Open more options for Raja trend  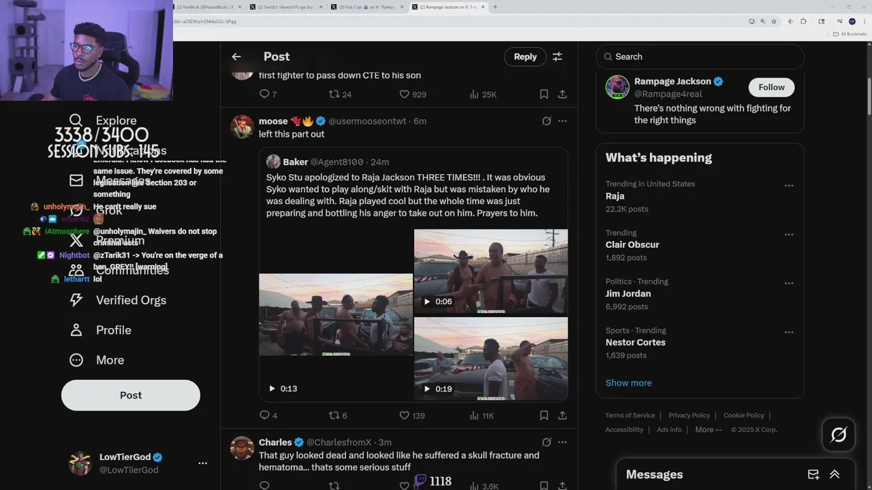coord(788,185)
